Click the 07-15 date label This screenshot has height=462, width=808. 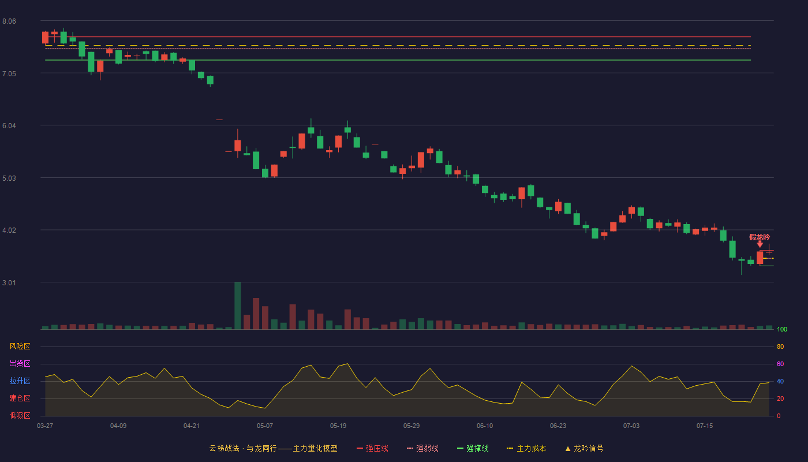pyautogui.click(x=705, y=426)
